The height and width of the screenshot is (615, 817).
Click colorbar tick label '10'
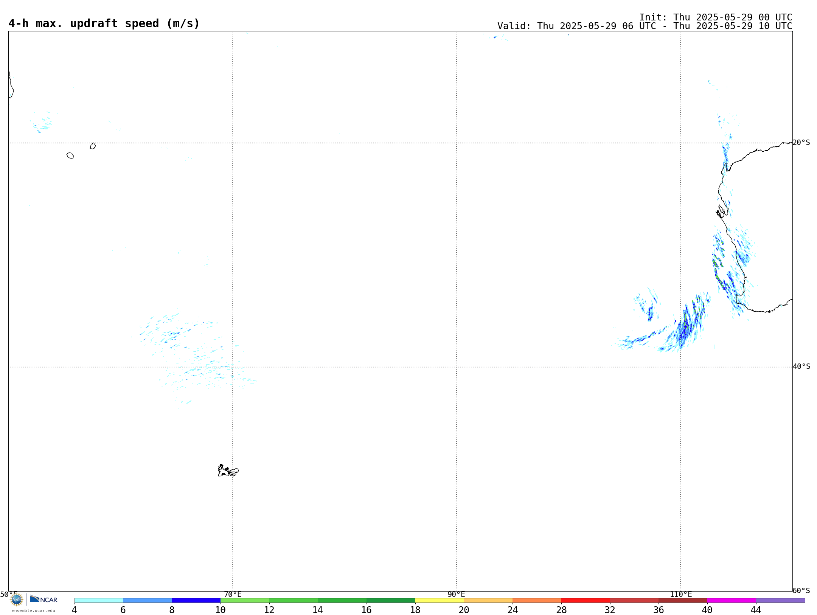tap(221, 610)
